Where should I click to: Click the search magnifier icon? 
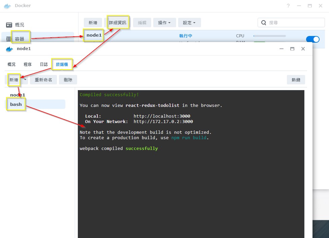[x=264, y=23]
